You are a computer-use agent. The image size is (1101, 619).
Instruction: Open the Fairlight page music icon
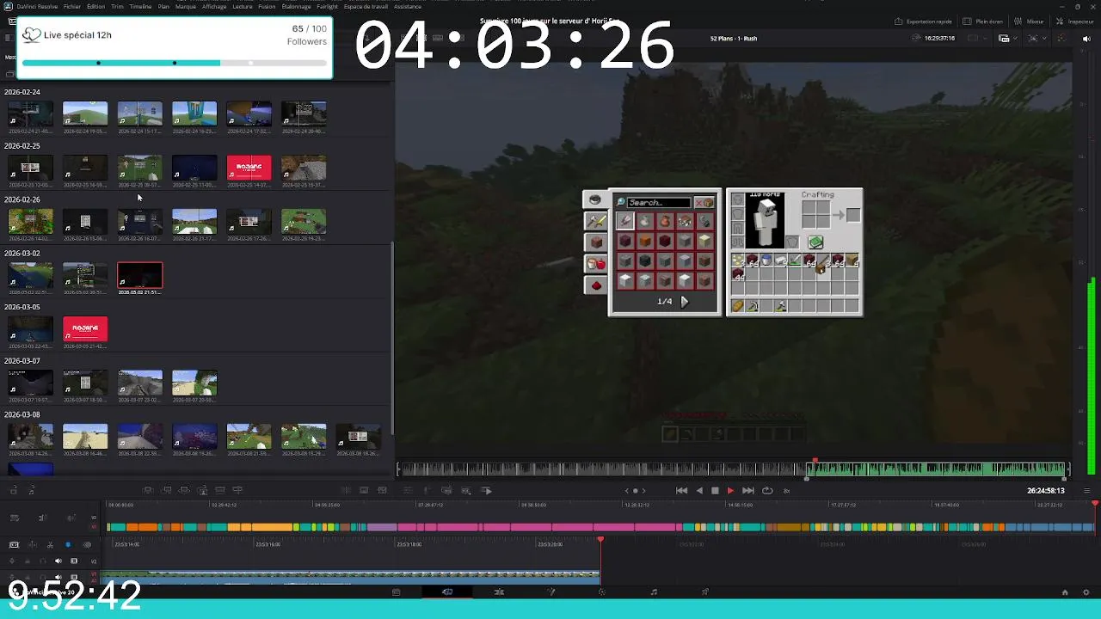tap(654, 592)
